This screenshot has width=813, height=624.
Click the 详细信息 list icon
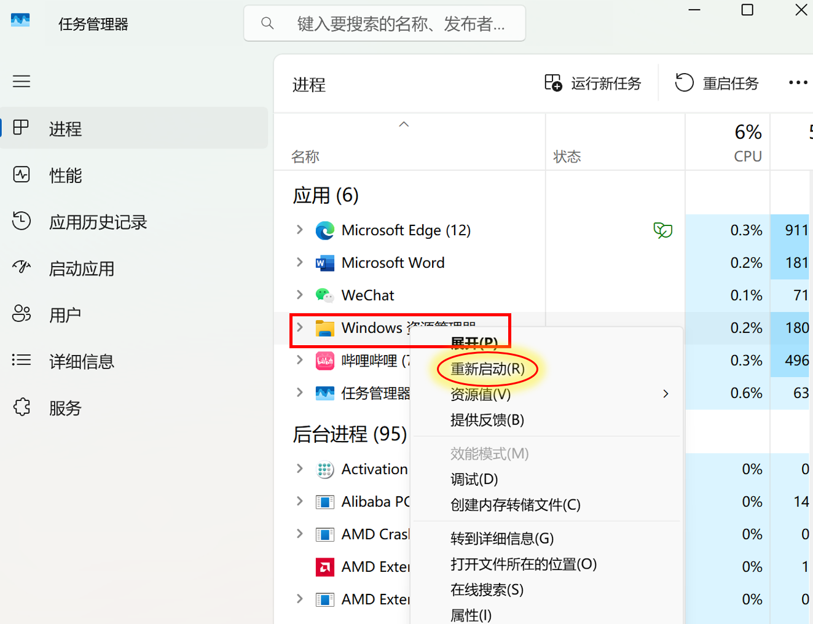point(22,360)
